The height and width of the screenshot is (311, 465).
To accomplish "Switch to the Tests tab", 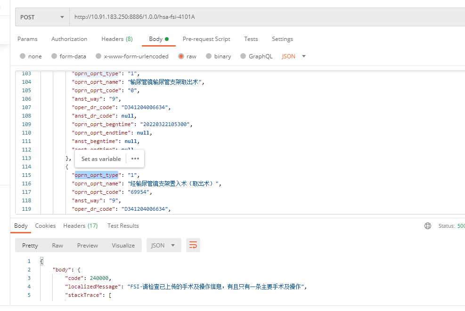I will (x=251, y=39).
